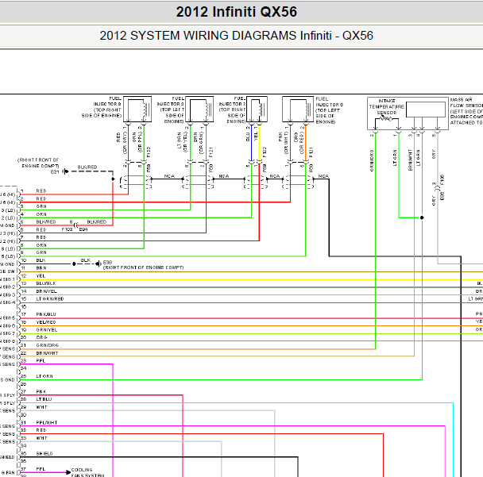The height and width of the screenshot is (477, 483).
Task: Click the 'COOLING FAN SYSTEM' reference text
Action: tap(87, 472)
